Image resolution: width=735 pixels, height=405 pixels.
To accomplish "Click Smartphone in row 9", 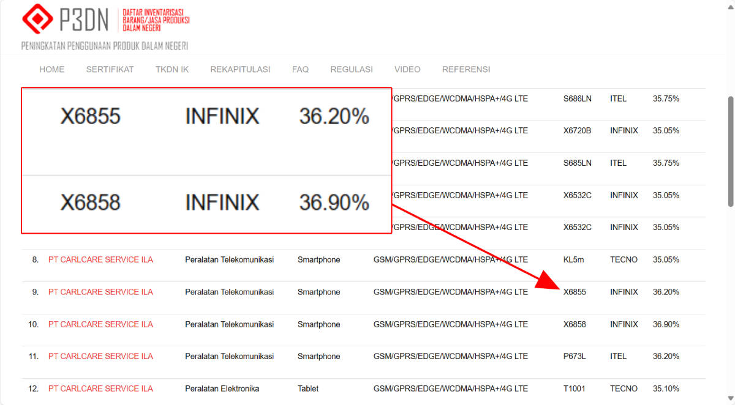I will (319, 292).
